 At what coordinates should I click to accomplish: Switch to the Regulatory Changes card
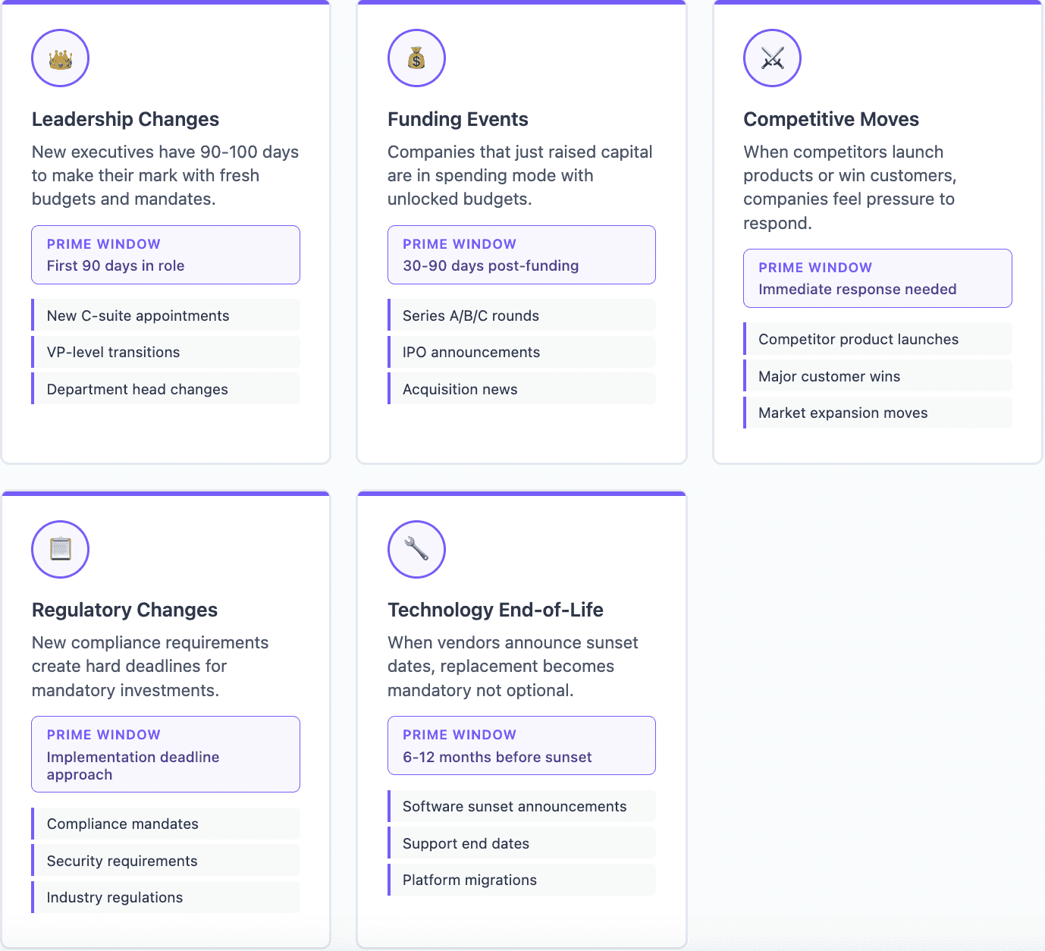124,610
